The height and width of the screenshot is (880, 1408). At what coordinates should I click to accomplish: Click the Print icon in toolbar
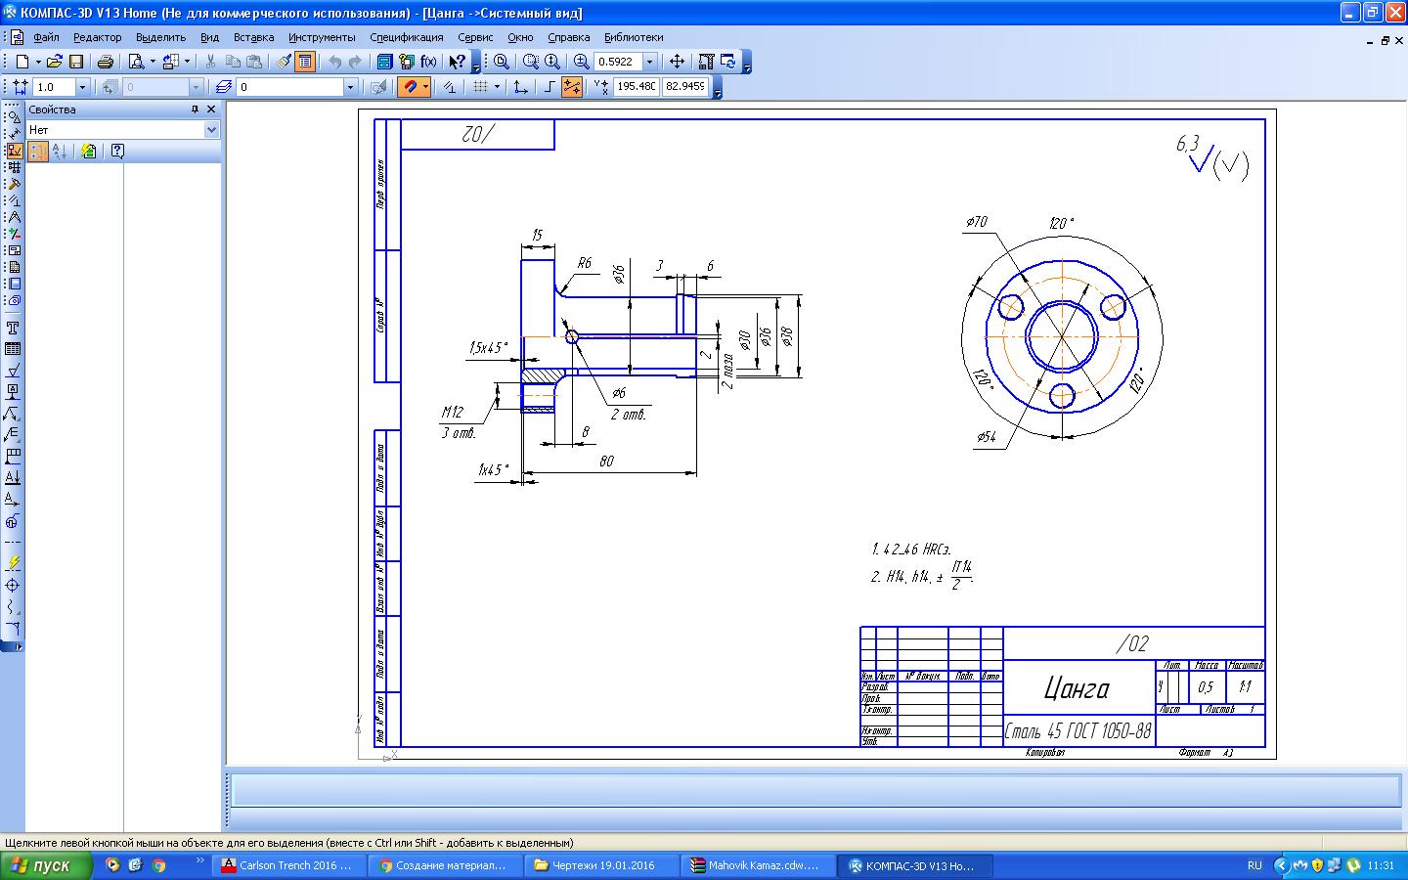coord(106,62)
